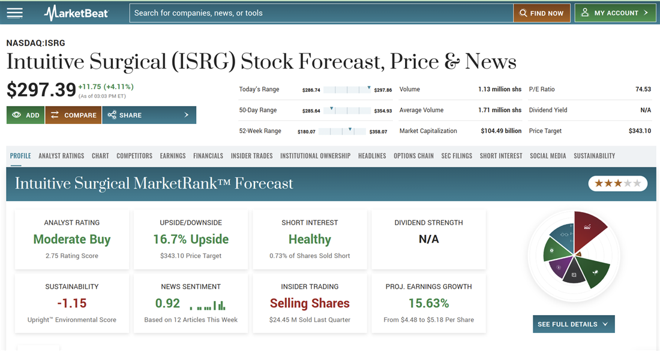Click the MarketBeat logo
Image resolution: width=660 pixels, height=351 pixels.
pyautogui.click(x=76, y=13)
